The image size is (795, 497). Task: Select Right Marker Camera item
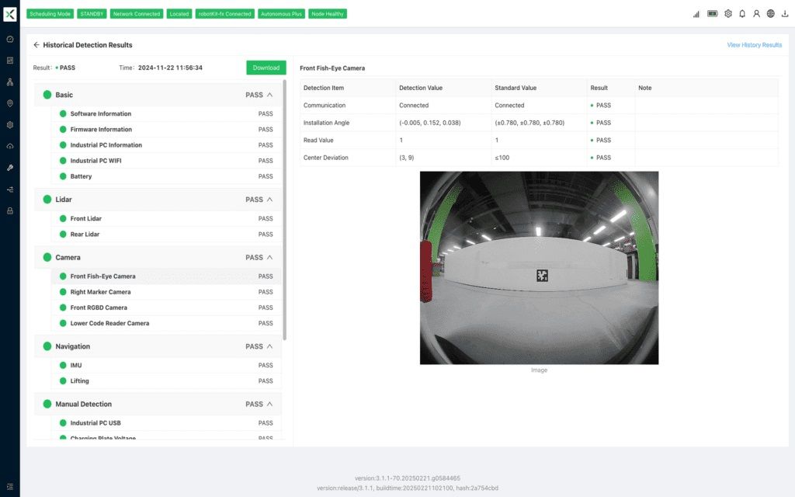100,292
